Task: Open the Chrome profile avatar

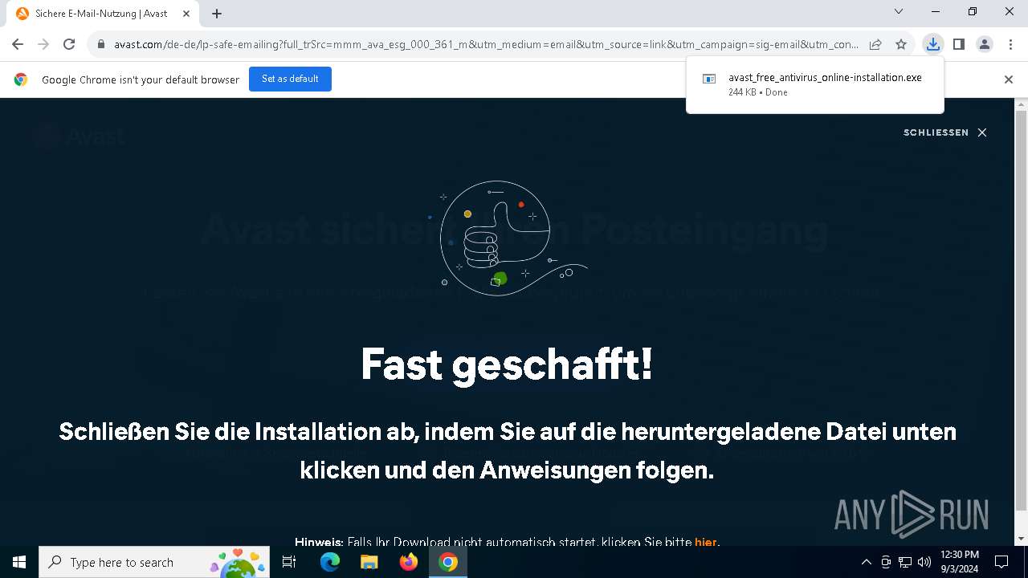Action: coord(985,45)
